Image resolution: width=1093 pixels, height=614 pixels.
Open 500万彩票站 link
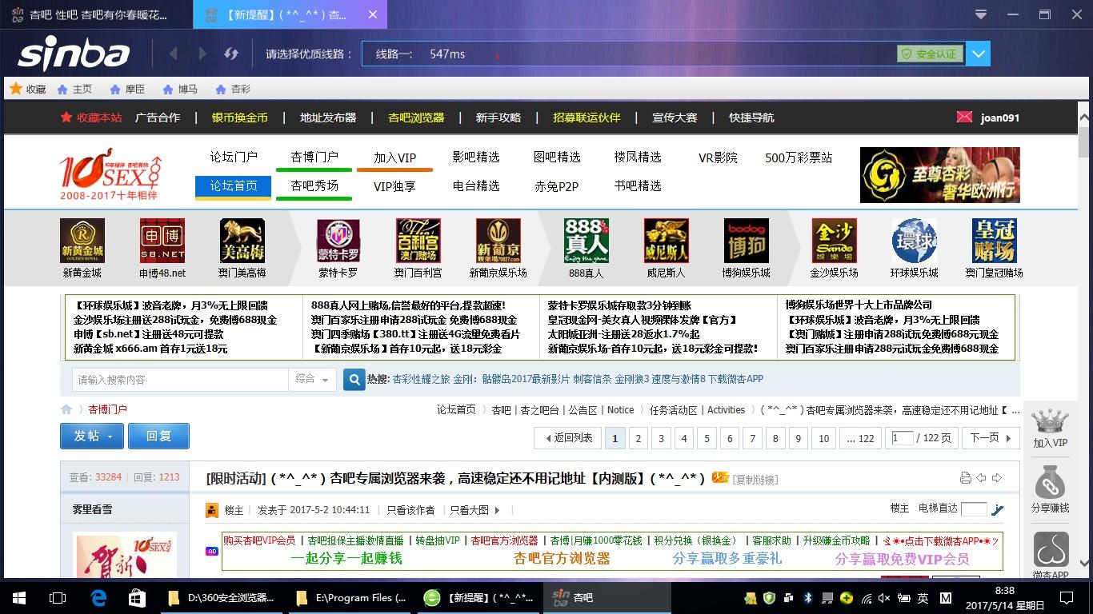(799, 157)
